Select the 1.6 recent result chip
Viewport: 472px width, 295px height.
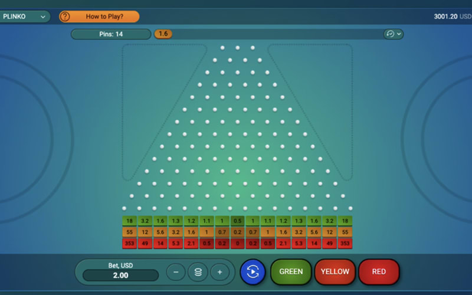(x=163, y=34)
